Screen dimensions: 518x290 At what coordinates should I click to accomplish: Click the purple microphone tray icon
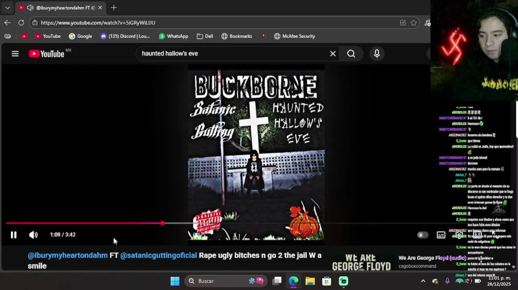coord(447,281)
